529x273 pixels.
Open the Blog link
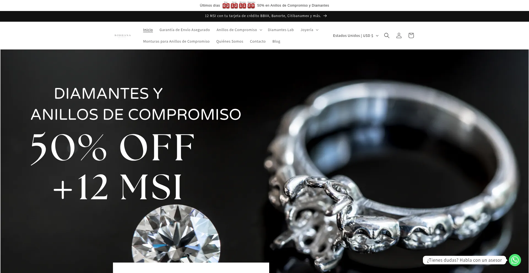[x=276, y=41]
